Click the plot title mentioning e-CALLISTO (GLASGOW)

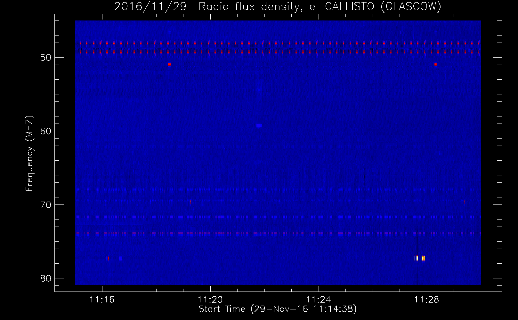[x=278, y=6]
